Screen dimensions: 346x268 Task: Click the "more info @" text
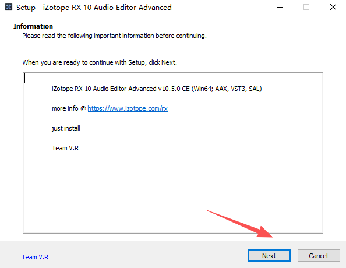[x=69, y=108]
